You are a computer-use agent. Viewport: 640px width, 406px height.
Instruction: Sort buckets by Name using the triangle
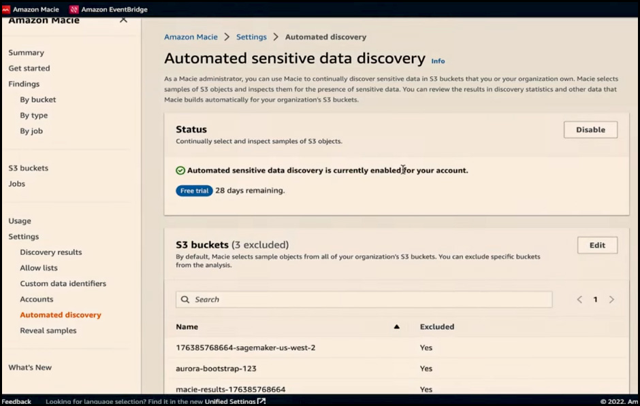(x=396, y=326)
